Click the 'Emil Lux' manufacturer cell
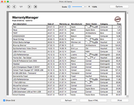 coord(78,48)
